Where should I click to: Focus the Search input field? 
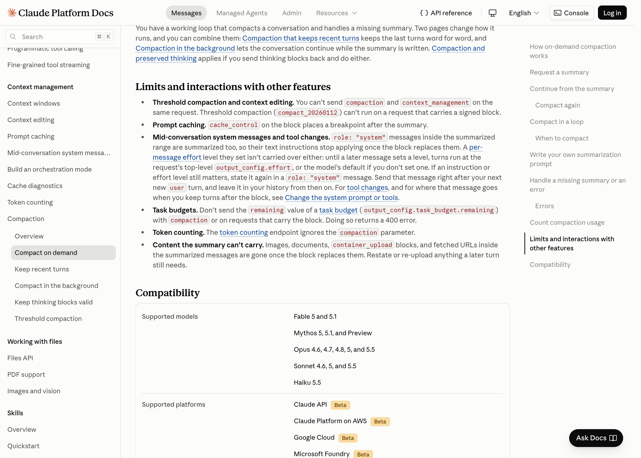pos(60,37)
